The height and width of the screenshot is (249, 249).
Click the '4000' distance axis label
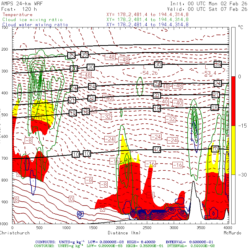(228, 228)
